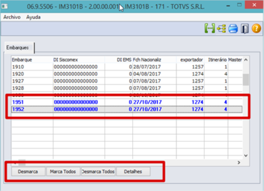Screen dimensions: 264x191
Task: Click the exit door icon
Action: 245,28
